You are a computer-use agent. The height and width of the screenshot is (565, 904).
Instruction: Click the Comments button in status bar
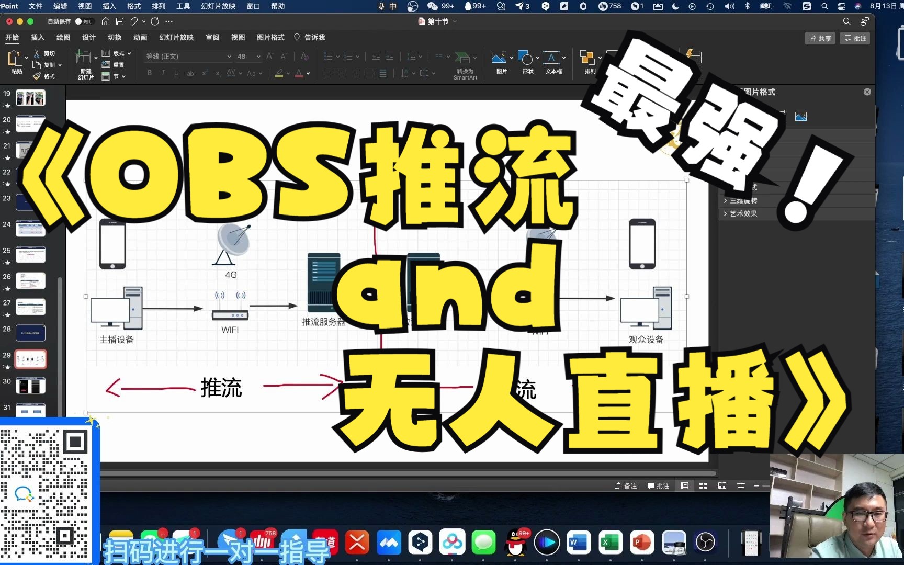[659, 486]
